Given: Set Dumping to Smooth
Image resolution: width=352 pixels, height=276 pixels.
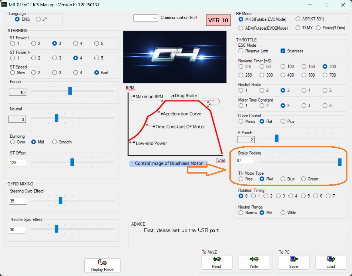Looking at the screenshot, I should pyautogui.click(x=55, y=142).
